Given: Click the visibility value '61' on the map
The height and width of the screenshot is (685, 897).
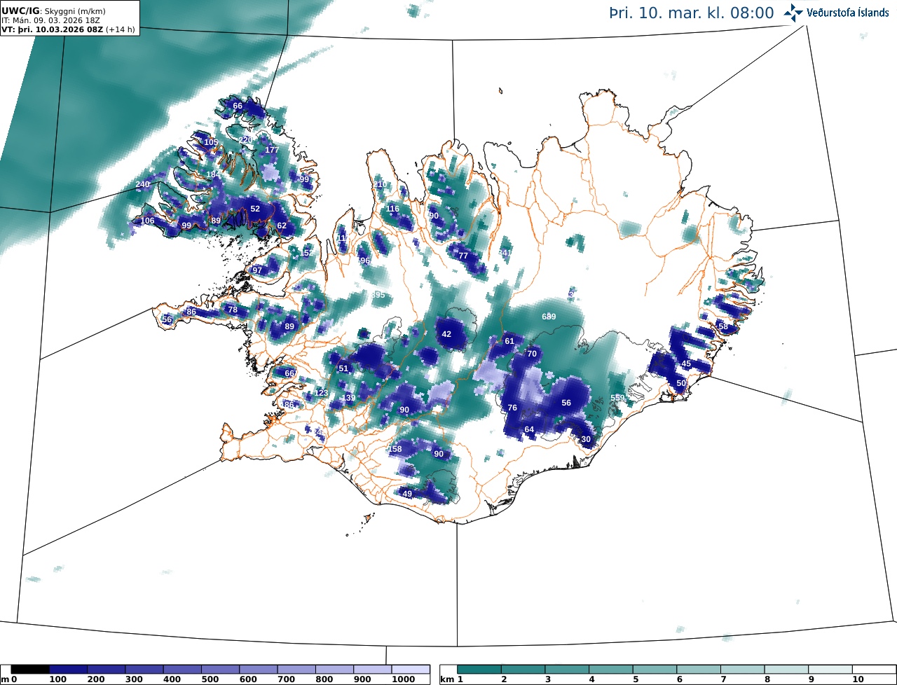Looking at the screenshot, I should point(509,341).
